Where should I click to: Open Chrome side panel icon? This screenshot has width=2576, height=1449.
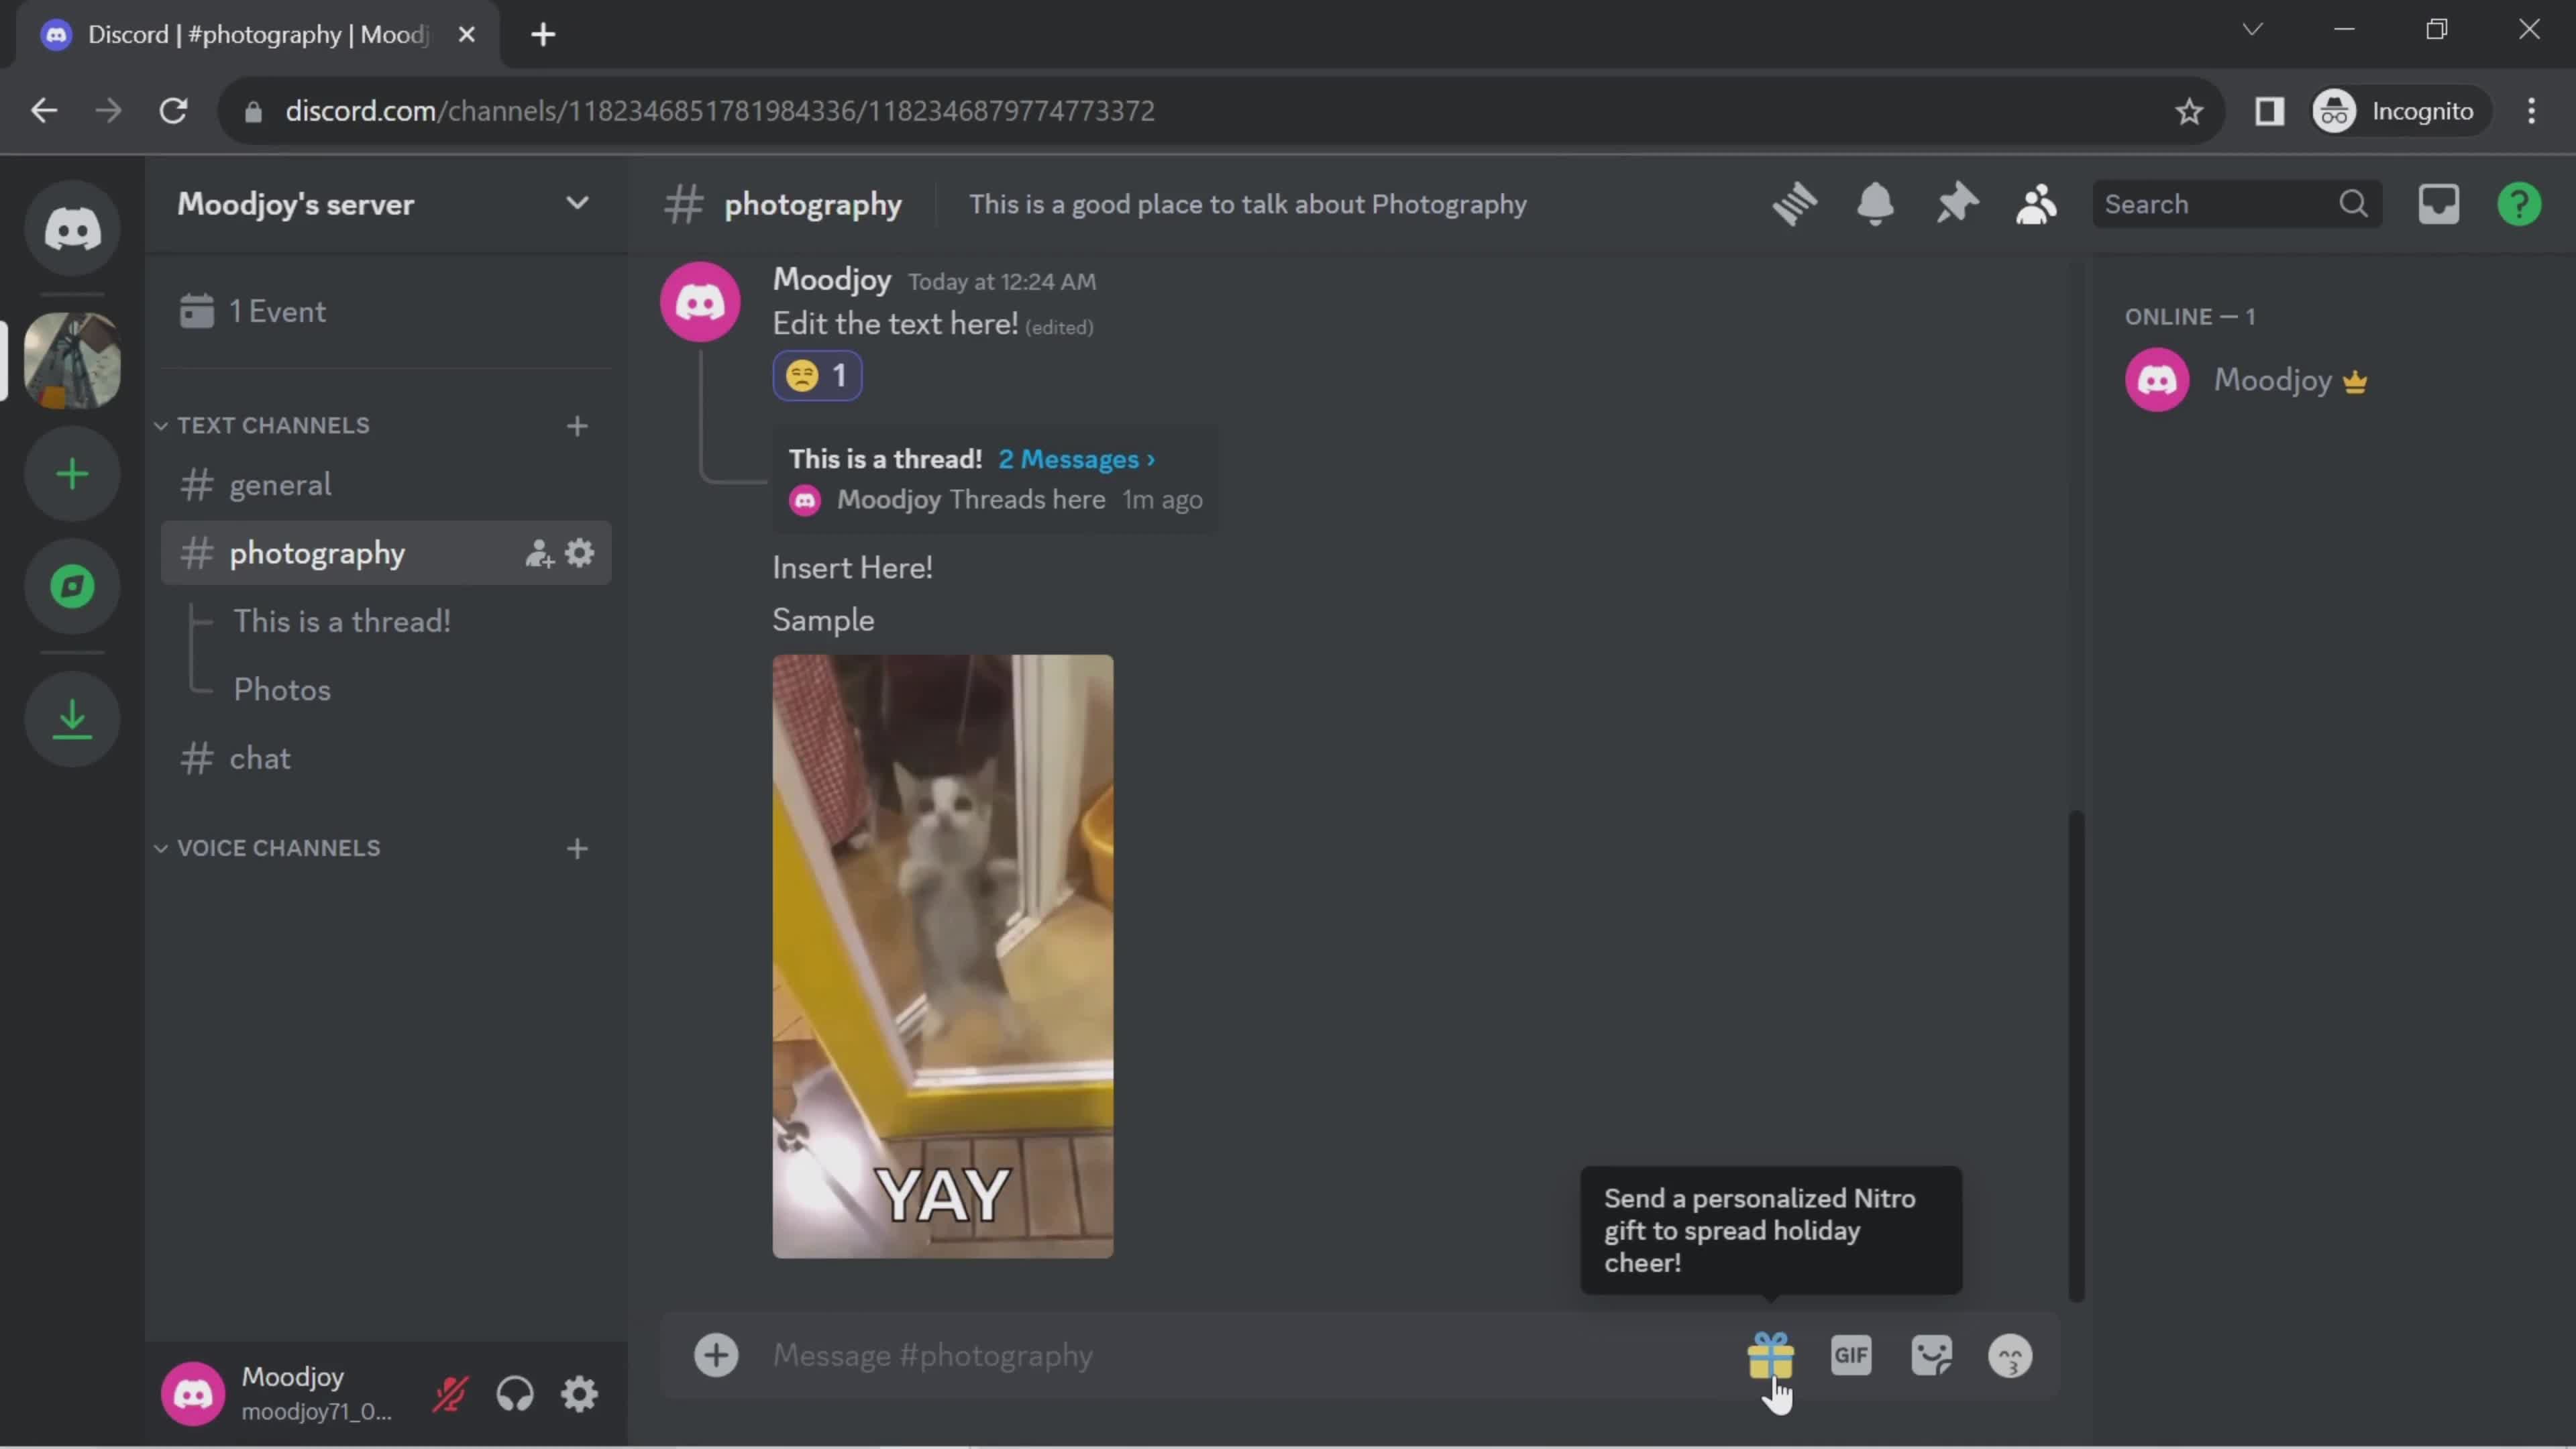tap(2269, 111)
